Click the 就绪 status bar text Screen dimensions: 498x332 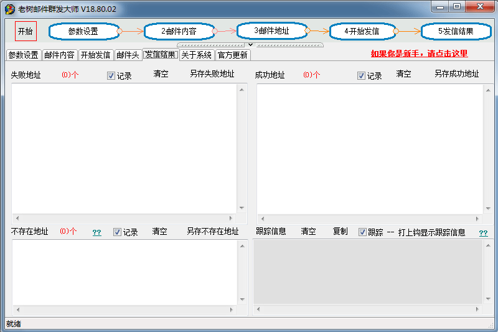point(14,324)
